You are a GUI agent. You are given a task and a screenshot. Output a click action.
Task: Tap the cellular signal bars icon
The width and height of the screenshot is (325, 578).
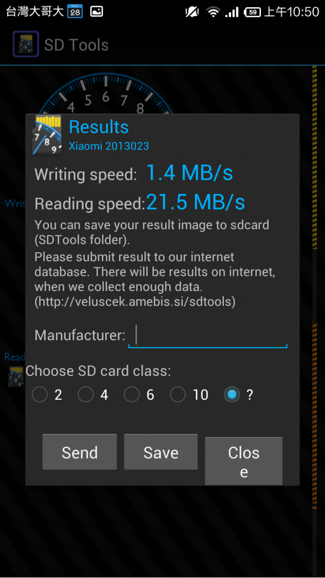(232, 12)
